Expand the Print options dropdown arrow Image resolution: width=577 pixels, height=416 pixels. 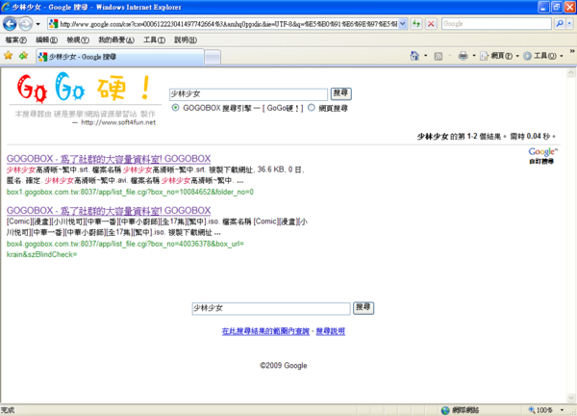point(474,56)
